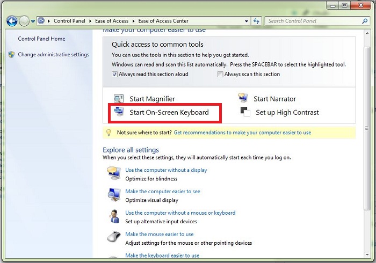The height and width of the screenshot is (263, 376).
Task: Minimize the Ease of Access window
Action: click(x=332, y=5)
